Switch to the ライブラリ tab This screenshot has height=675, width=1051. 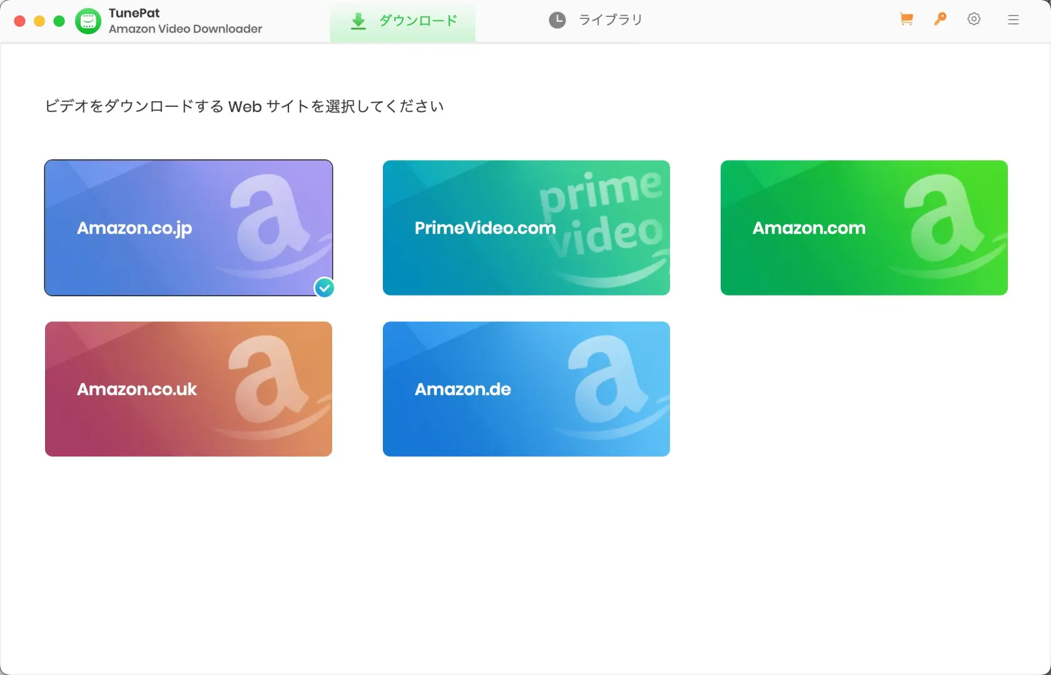pyautogui.click(x=596, y=20)
